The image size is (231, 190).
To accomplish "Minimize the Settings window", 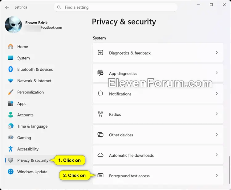I will pyautogui.click(x=198, y=5).
